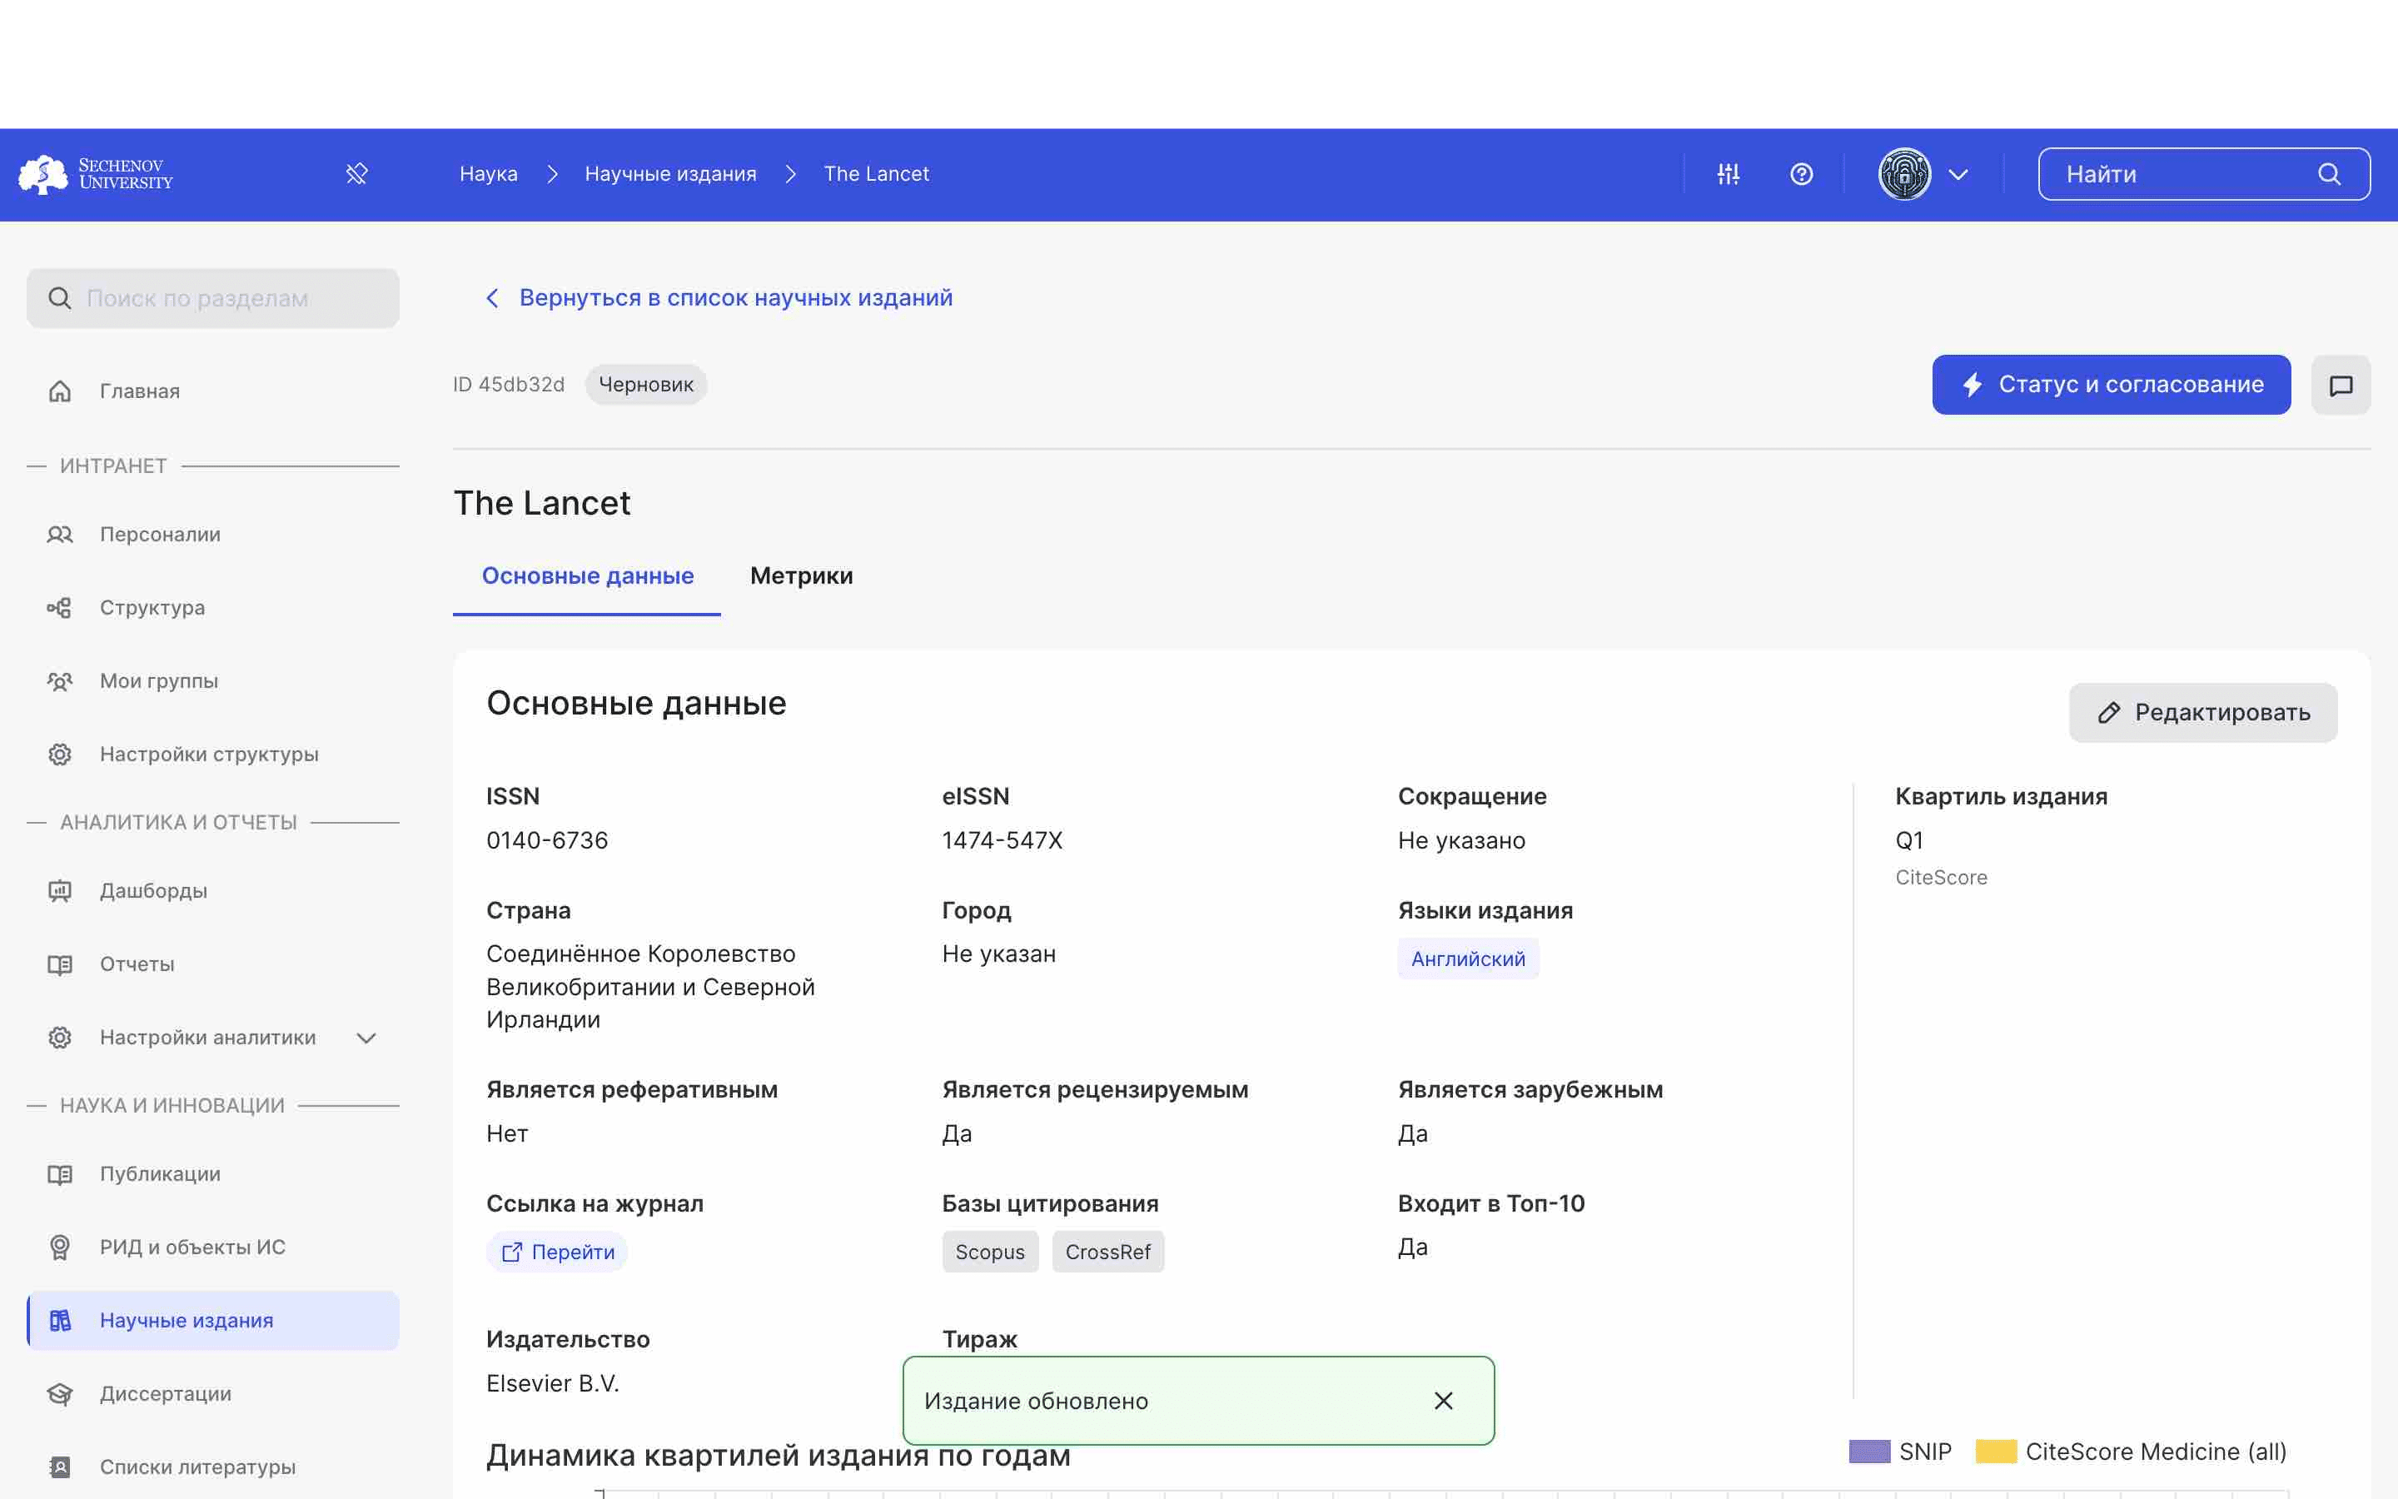Screen dimensions: 2398x1499
Task: Click the Найти search field
Action: 2204,175
